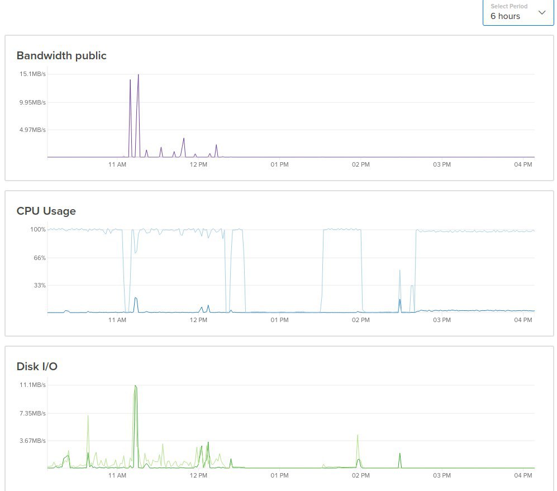This screenshot has height=491, width=557.
Task: Click the 7.35MB/s label in Disk I/O chart
Action: coord(32,413)
